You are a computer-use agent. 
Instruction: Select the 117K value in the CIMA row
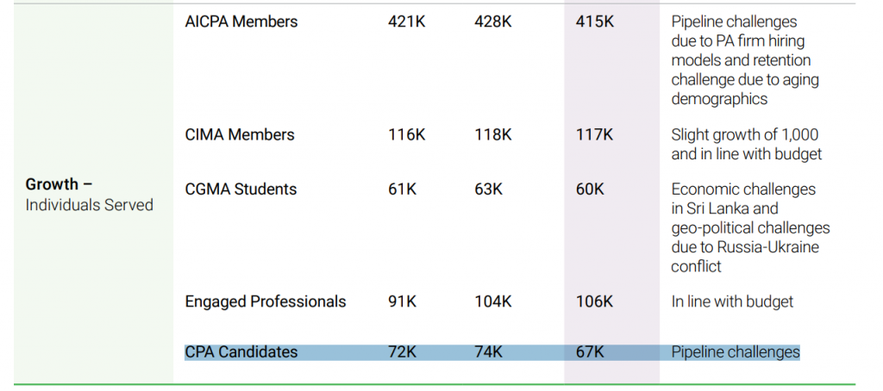[595, 135]
